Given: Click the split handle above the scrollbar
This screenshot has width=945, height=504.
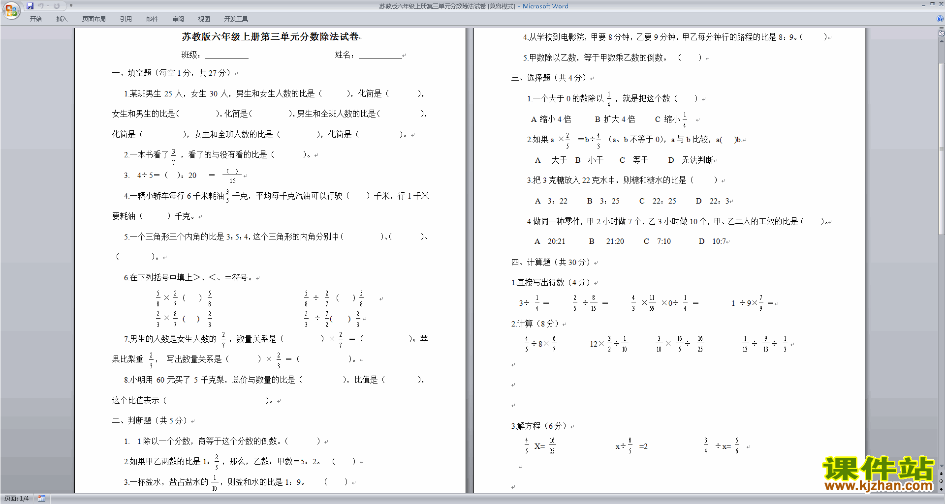Looking at the screenshot, I should [x=942, y=28].
